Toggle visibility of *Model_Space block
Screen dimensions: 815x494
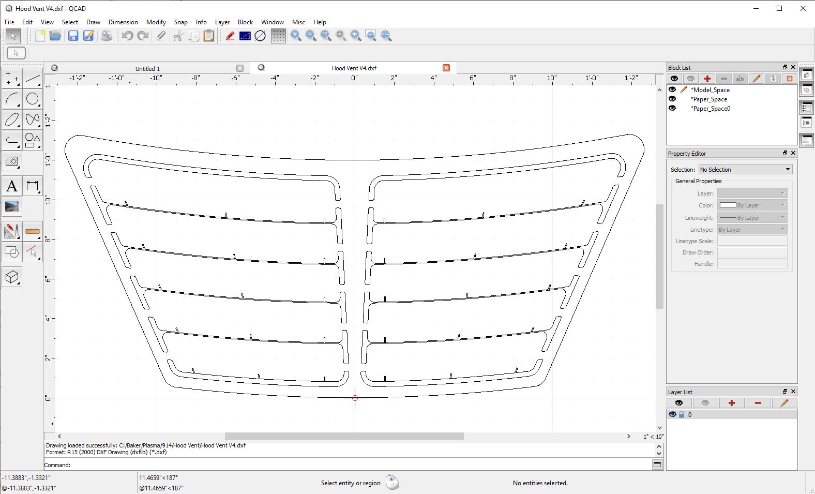pyautogui.click(x=672, y=89)
